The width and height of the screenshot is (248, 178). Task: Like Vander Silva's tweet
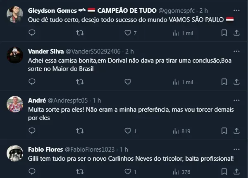pyautogui.click(x=128, y=82)
